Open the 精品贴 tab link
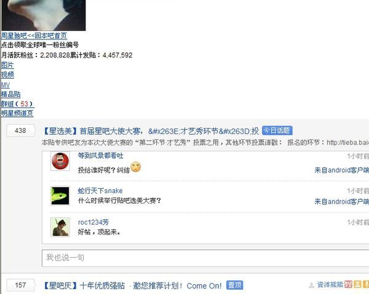The width and height of the screenshot is (369, 294). click(10, 94)
